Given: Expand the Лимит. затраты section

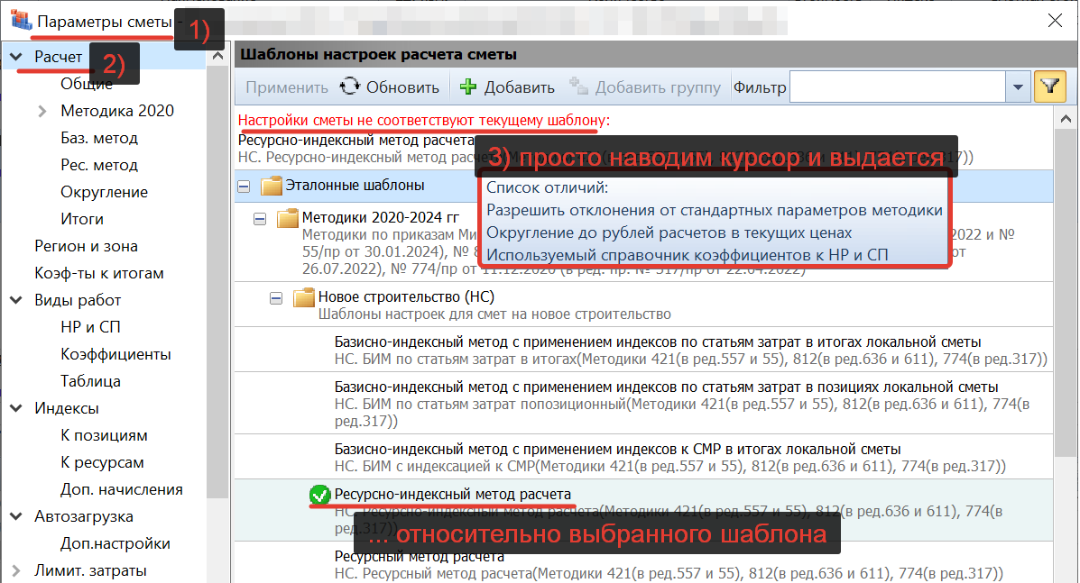Looking at the screenshot, I should [16, 570].
